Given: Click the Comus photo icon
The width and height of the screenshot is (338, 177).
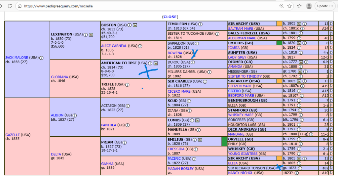Looking at the screenshot, I should [197, 120].
